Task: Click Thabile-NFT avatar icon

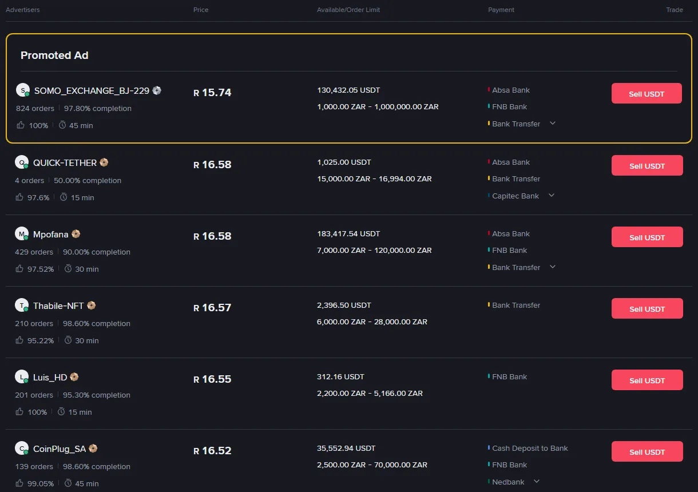Action: point(22,305)
